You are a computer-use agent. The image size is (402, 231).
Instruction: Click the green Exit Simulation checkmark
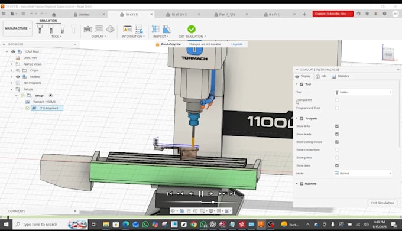[192, 29]
